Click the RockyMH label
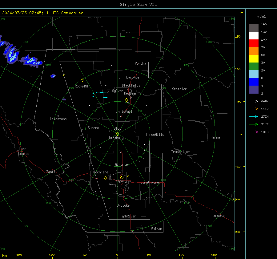The width and height of the screenshot is (277, 259). [x=81, y=86]
